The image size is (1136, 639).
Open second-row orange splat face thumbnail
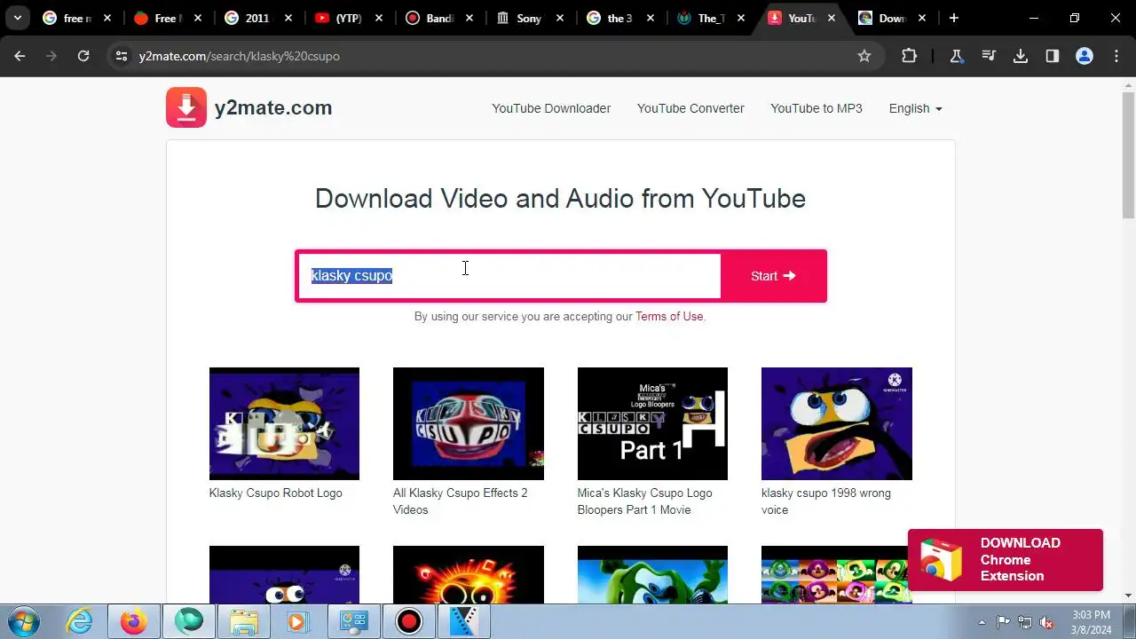coord(469,574)
